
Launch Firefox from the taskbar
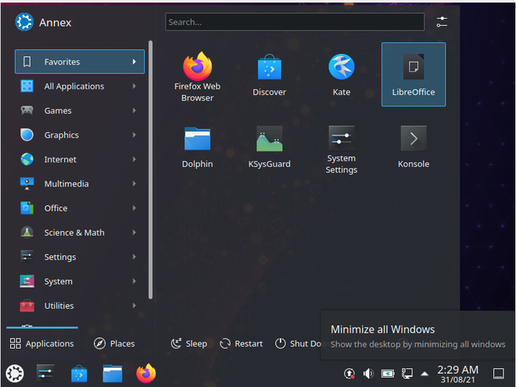pos(146,373)
